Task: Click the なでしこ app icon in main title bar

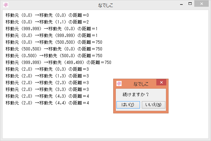Action: point(6,5)
